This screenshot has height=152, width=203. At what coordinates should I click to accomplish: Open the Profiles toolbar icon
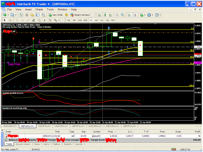point(12,15)
